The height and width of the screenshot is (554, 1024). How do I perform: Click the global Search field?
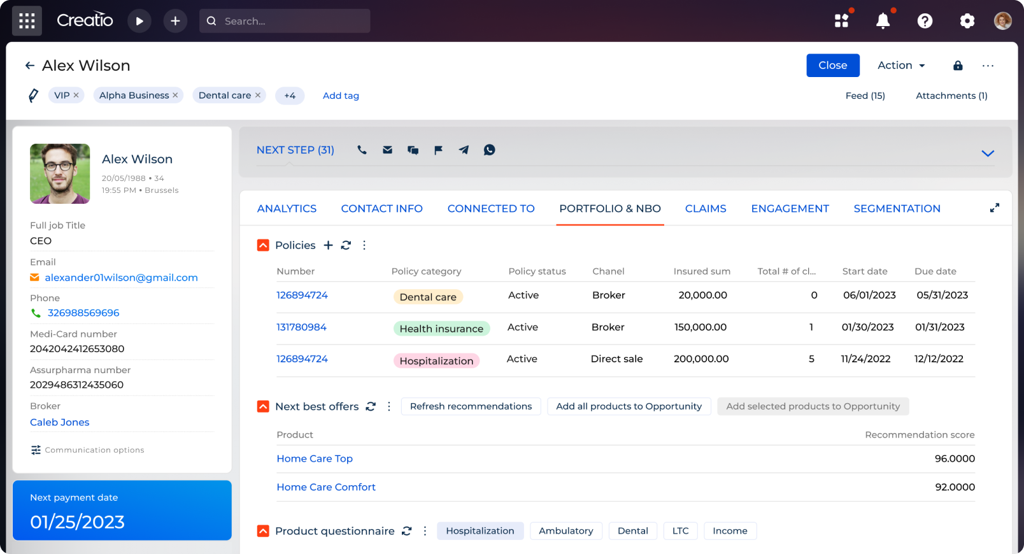click(293, 21)
